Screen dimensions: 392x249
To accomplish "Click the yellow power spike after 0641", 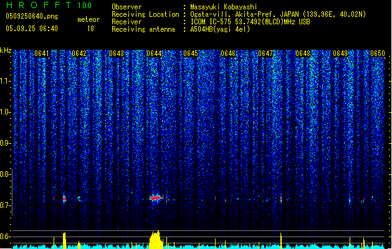I will coord(64,240).
